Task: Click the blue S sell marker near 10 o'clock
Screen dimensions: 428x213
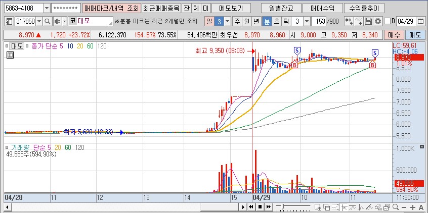Action: point(297,50)
